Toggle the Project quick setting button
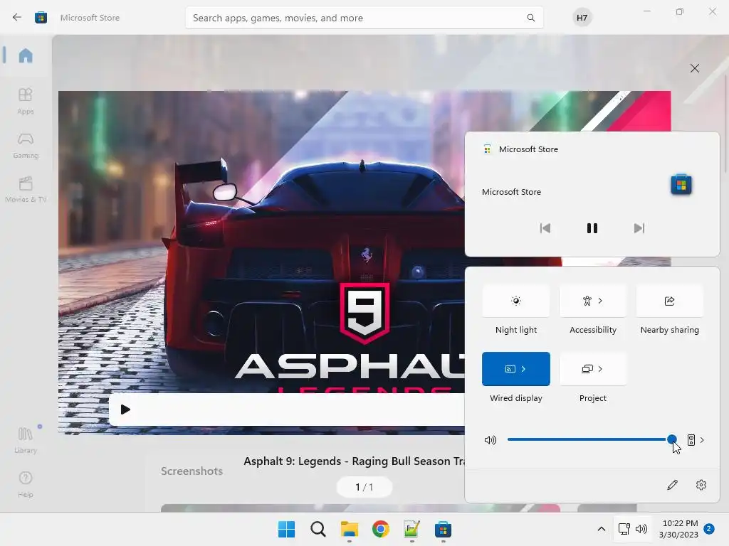 (587, 369)
